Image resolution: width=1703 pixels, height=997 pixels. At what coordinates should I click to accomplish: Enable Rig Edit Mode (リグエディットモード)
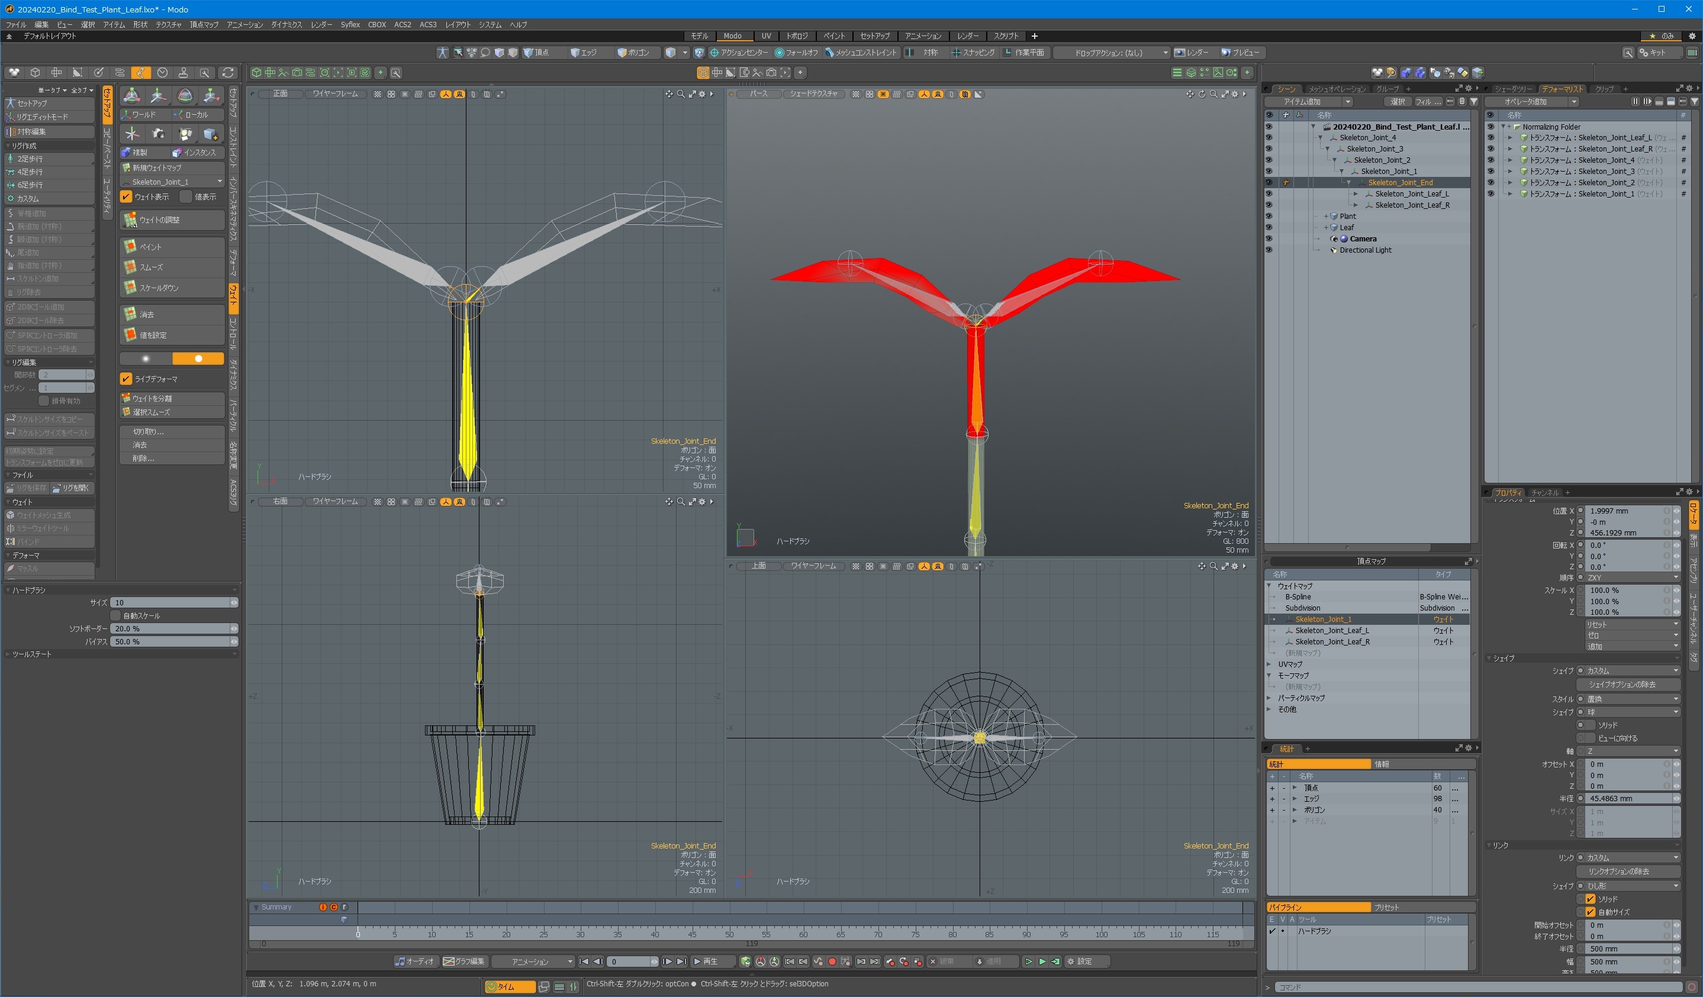click(x=49, y=117)
